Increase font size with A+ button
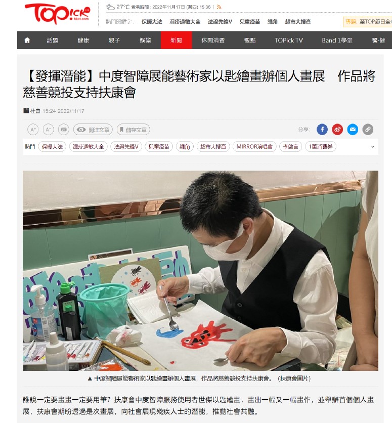 33,130
